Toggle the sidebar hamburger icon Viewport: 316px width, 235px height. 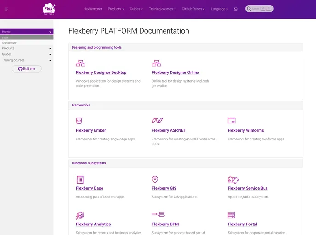click(x=6, y=9)
